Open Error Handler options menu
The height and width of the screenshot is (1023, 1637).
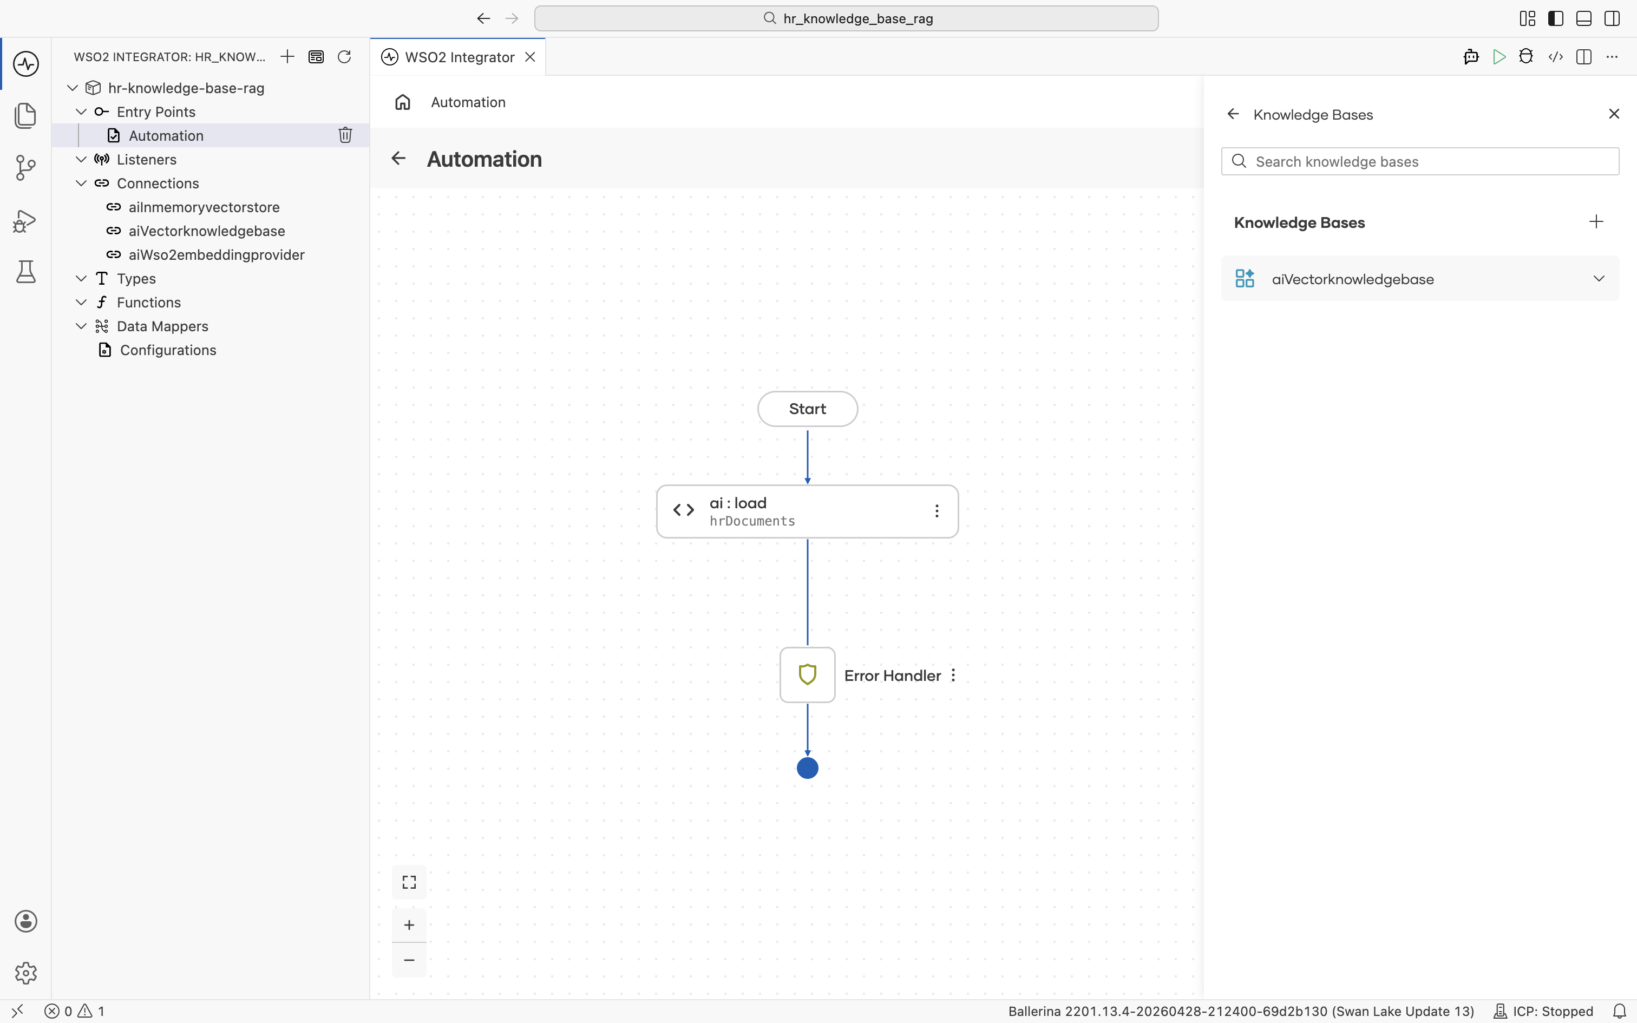[953, 676]
